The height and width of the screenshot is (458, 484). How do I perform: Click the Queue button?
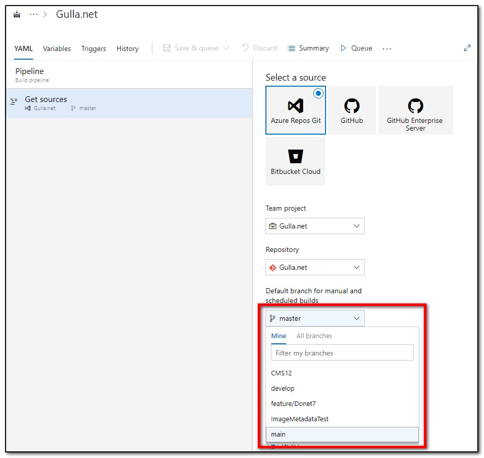pyautogui.click(x=356, y=48)
